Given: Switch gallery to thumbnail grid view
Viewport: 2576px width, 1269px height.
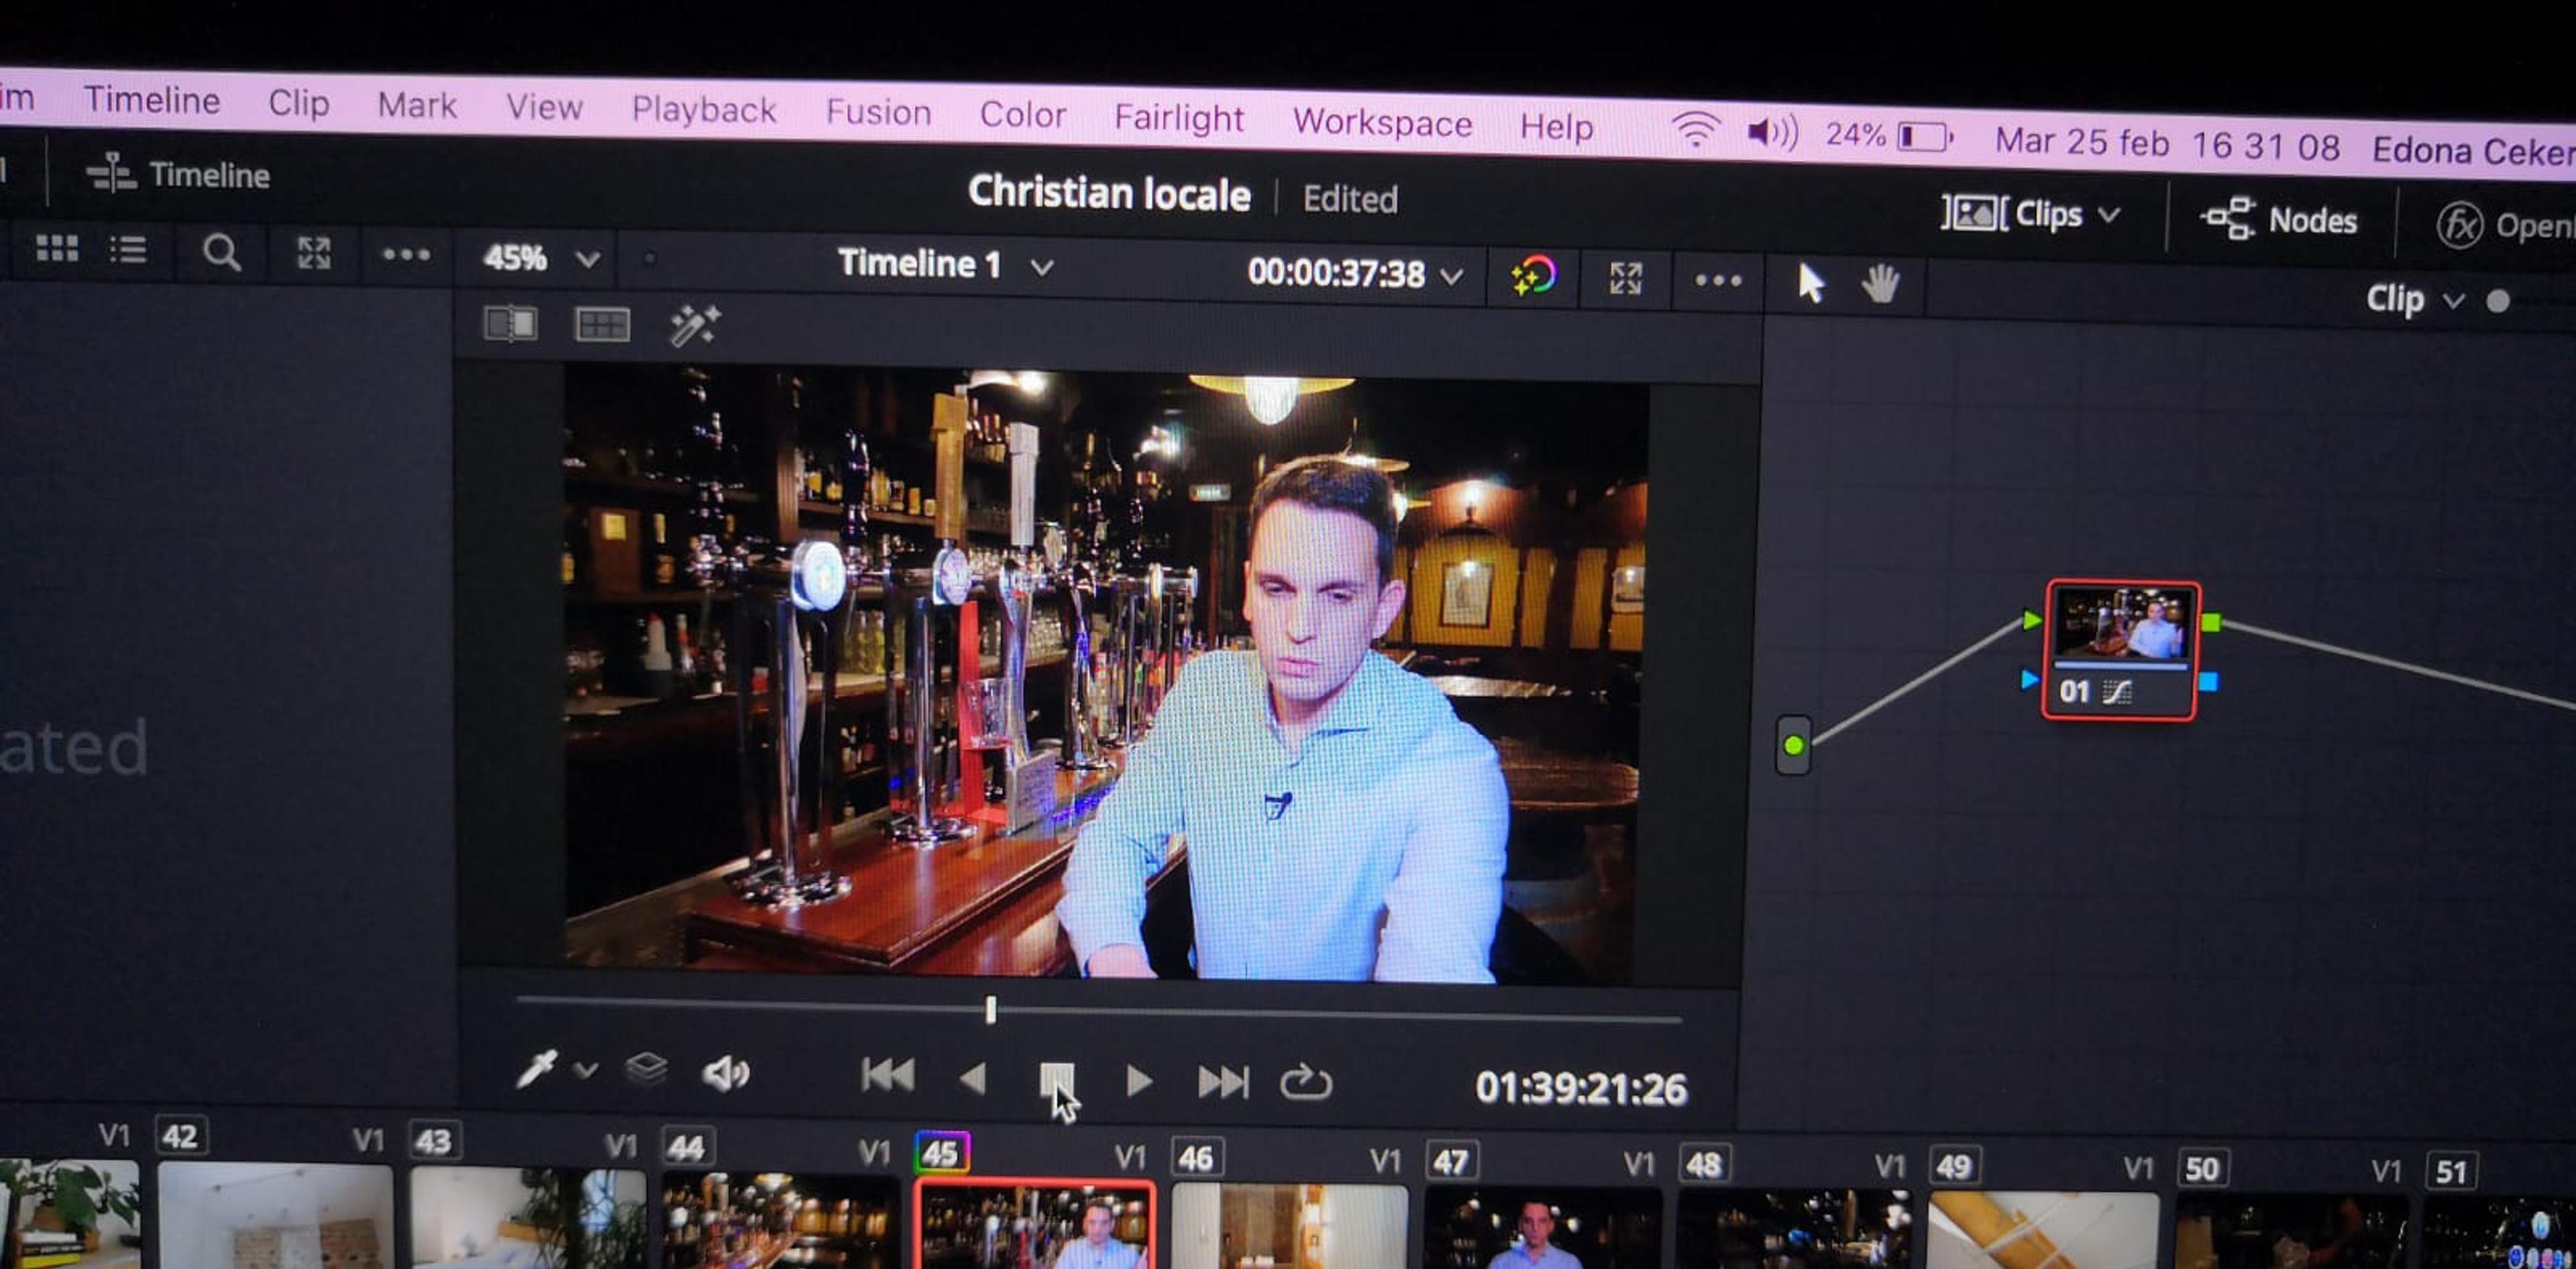Looking at the screenshot, I should [57, 248].
